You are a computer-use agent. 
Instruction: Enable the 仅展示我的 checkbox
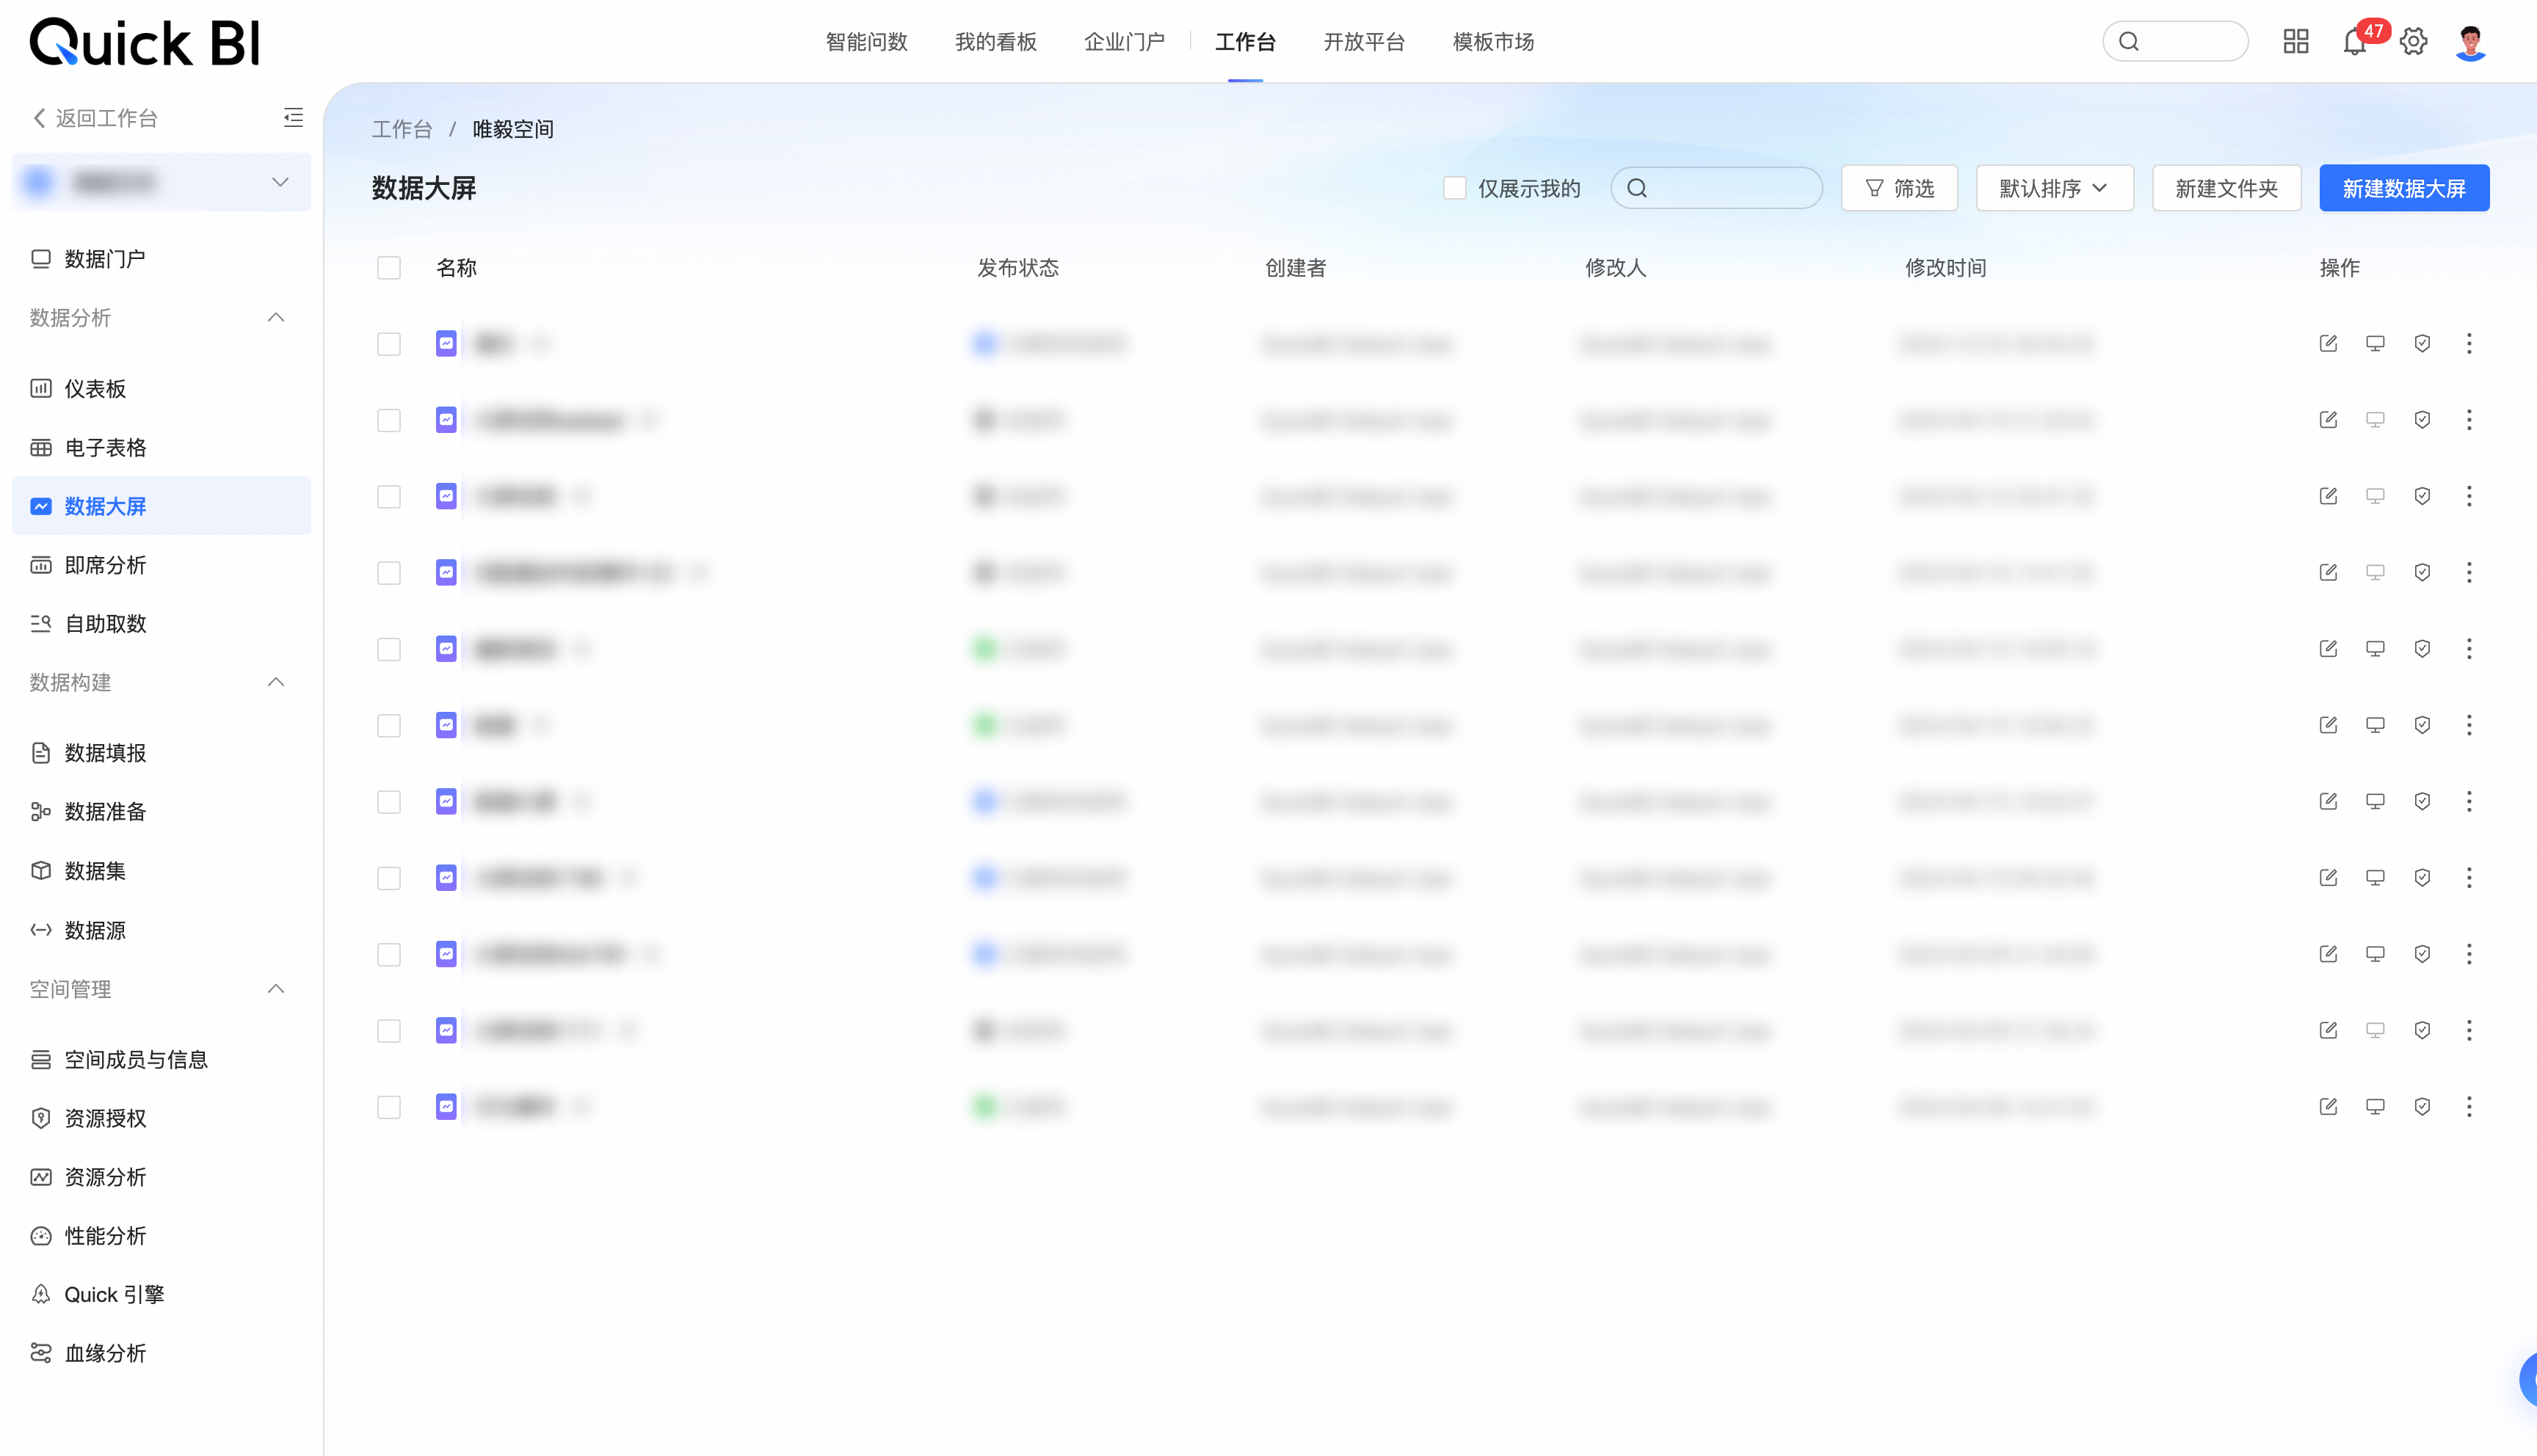tap(1455, 189)
